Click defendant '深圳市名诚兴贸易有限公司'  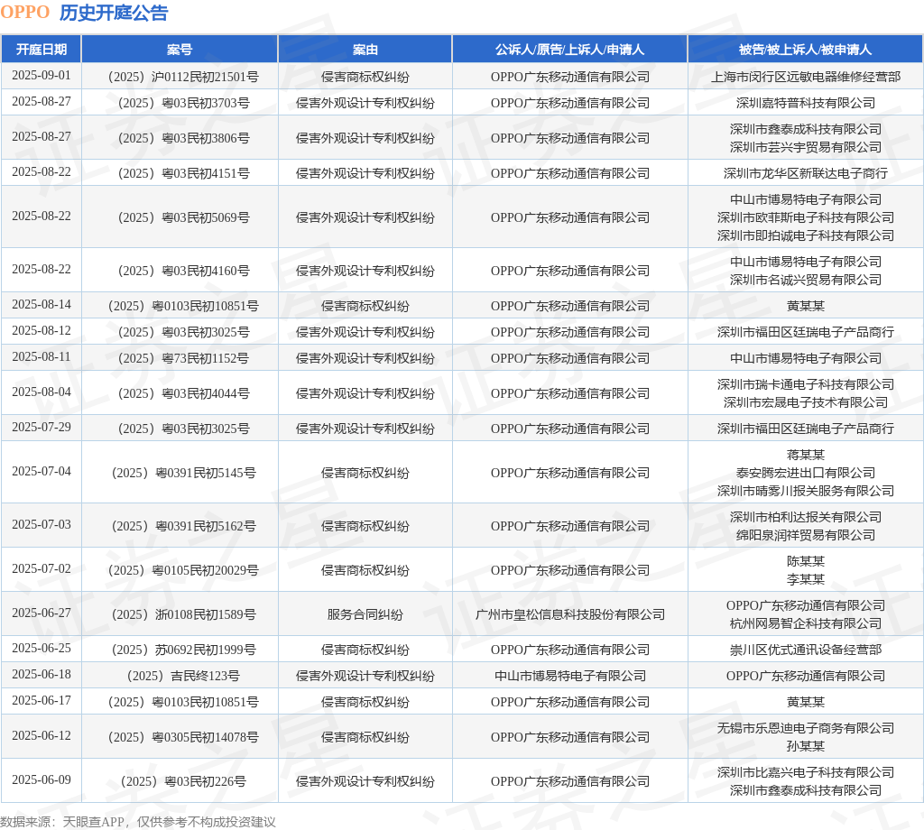click(806, 279)
